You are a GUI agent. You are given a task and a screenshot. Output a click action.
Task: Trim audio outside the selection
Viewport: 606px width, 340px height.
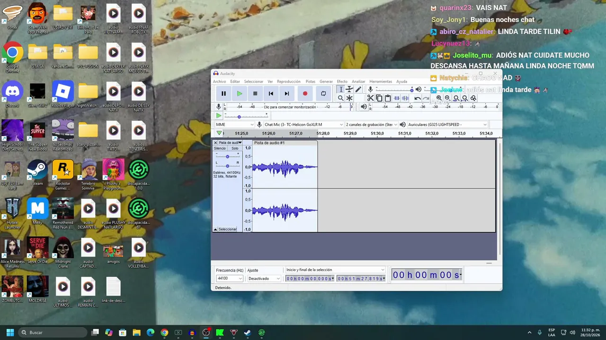click(397, 98)
